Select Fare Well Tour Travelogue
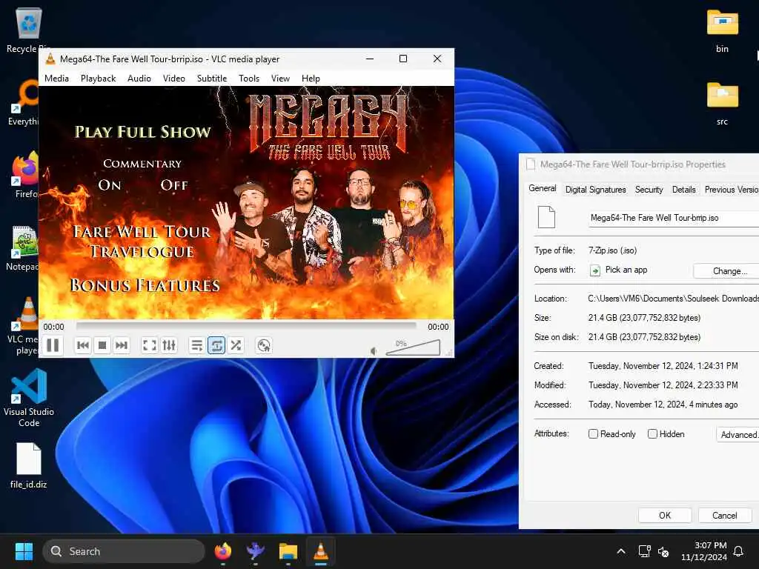The height and width of the screenshot is (569, 759). pyautogui.click(x=142, y=242)
